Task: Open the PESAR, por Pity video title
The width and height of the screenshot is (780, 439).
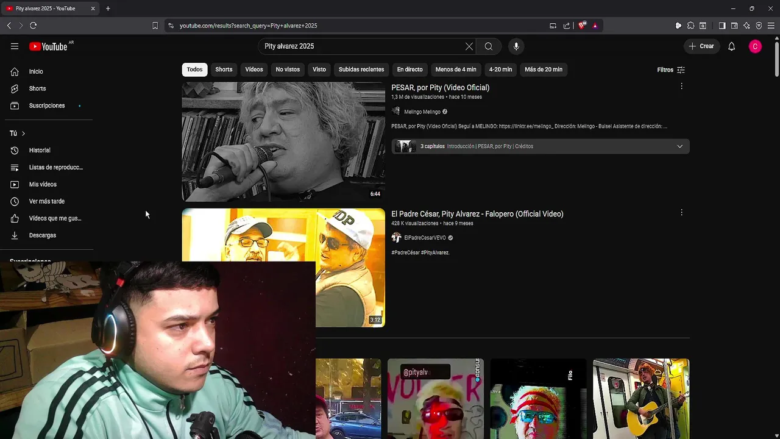Action: (x=440, y=88)
